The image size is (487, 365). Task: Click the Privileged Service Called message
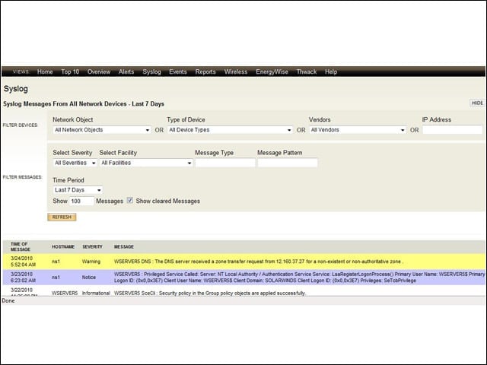[x=299, y=277]
